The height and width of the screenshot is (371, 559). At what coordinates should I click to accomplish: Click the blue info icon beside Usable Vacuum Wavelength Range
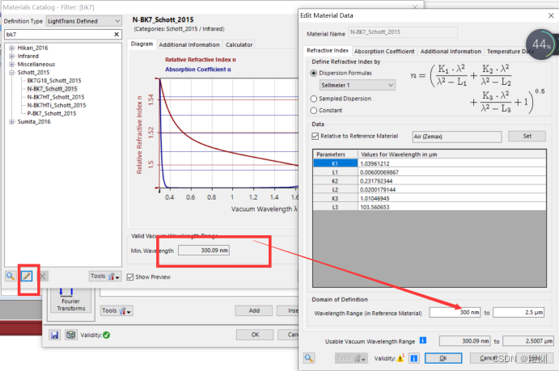point(423,340)
